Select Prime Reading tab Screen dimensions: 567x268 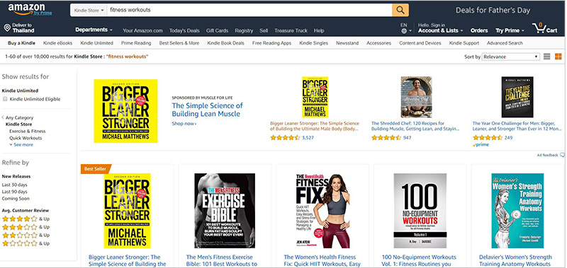136,43
